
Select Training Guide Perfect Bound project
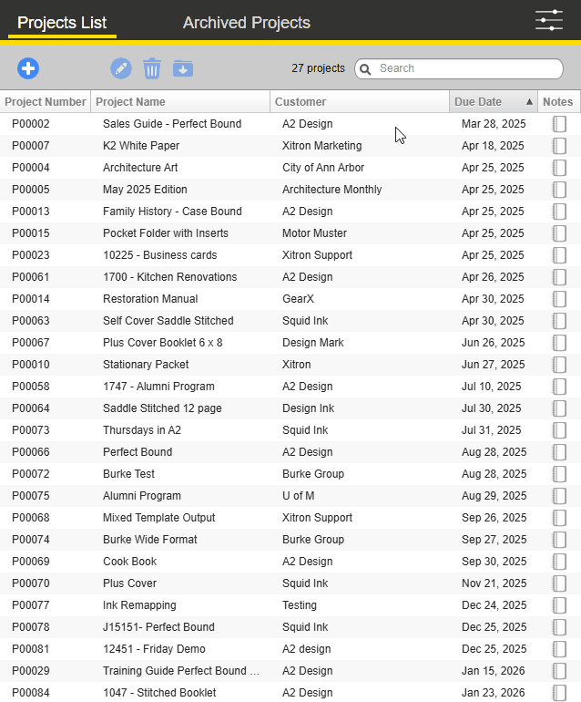181,671
